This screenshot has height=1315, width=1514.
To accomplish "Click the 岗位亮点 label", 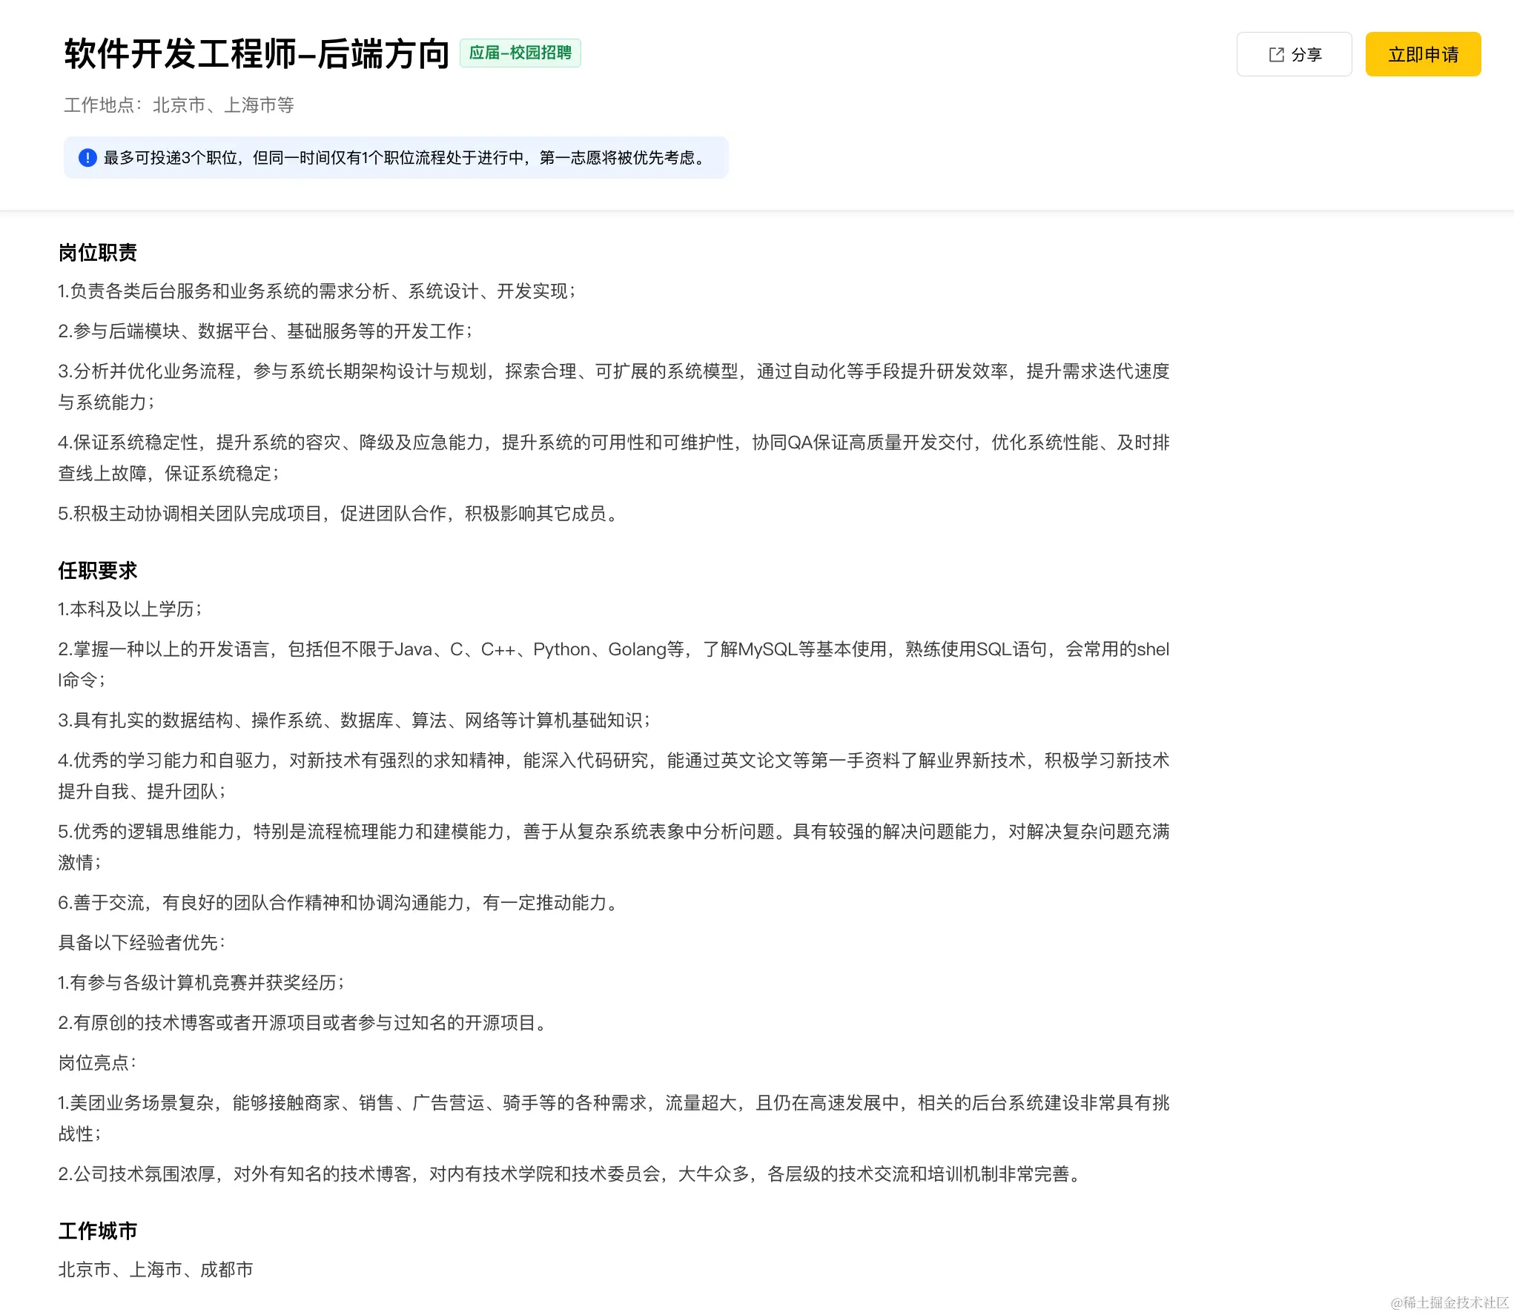I will [96, 1063].
